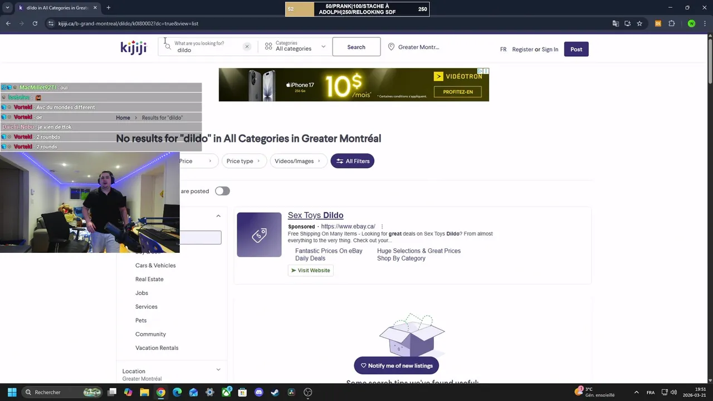Open Task View on the taskbar
This screenshot has width=713, height=401.
point(112,392)
